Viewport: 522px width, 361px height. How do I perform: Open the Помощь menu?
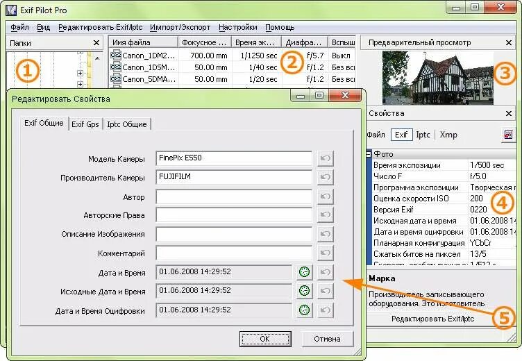[x=280, y=27]
